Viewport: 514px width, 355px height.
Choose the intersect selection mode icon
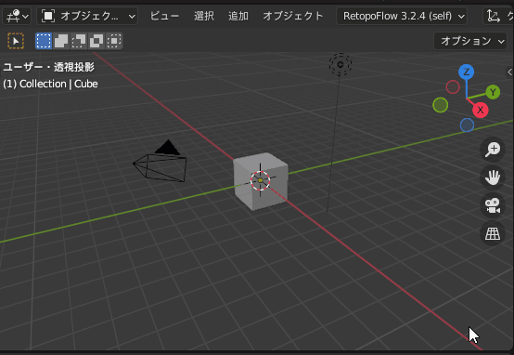(x=114, y=41)
